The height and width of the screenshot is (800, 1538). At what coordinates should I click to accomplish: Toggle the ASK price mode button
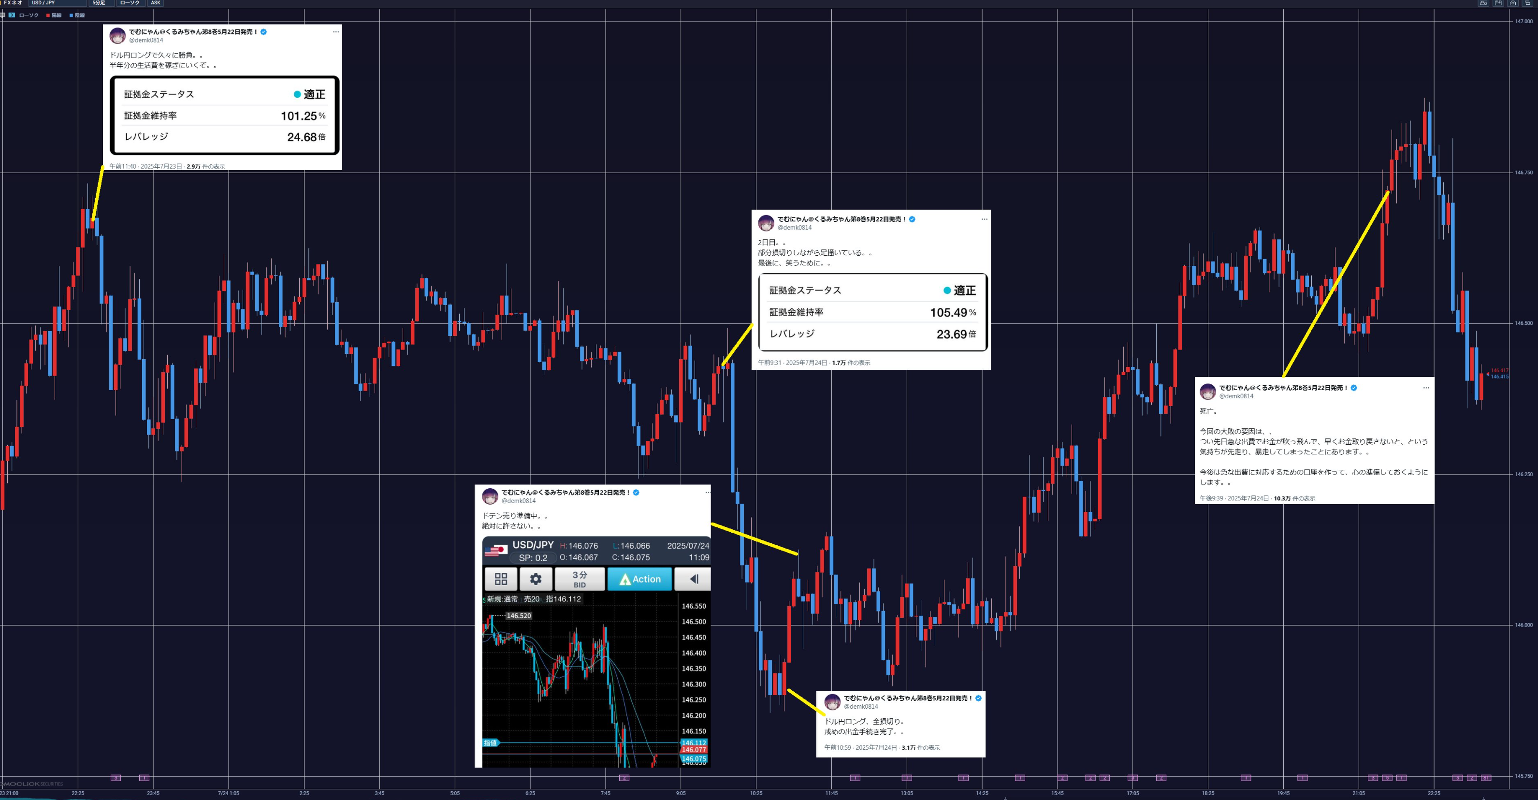click(x=155, y=3)
